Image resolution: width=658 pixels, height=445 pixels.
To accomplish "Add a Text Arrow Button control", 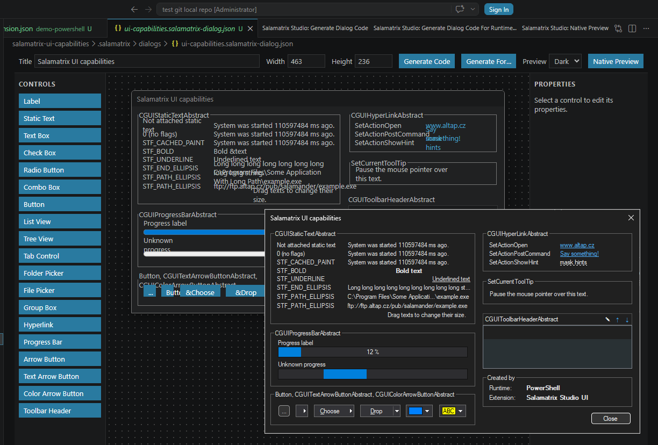I will 60,376.
